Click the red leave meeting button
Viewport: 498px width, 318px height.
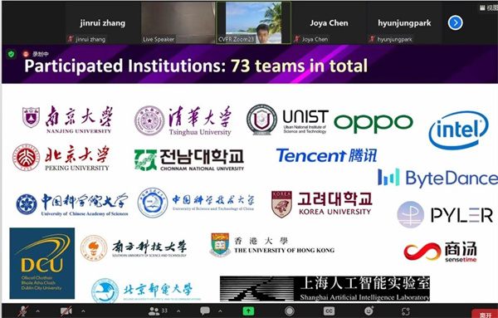(x=485, y=314)
